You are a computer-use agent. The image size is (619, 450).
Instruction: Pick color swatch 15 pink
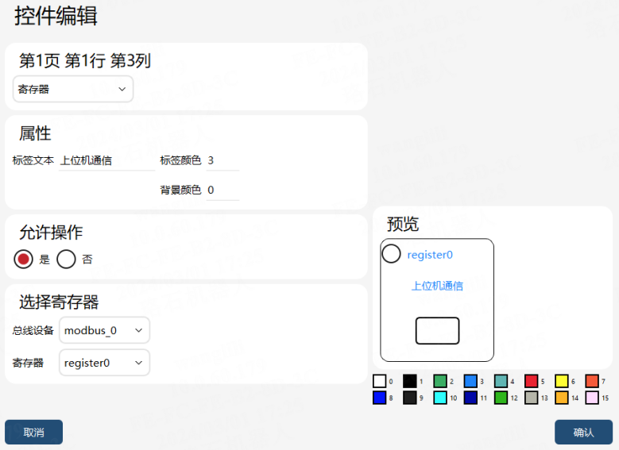coord(592,398)
